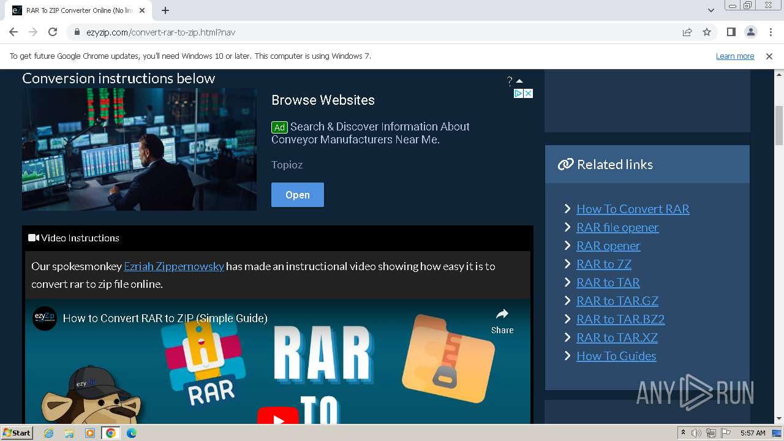Show hidden system tray icons
Image resolution: width=784 pixels, height=441 pixels.
tap(683, 433)
